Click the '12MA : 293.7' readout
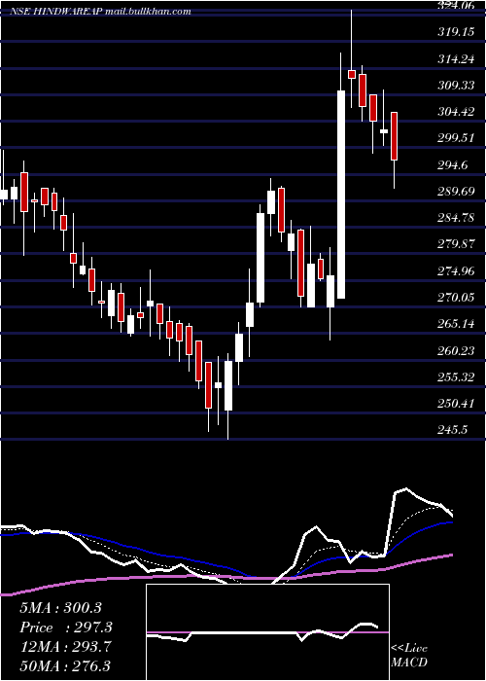This screenshot has height=681, width=486. click(x=66, y=647)
